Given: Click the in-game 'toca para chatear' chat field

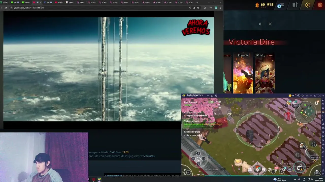Looking at the screenshot, I should tap(212, 169).
